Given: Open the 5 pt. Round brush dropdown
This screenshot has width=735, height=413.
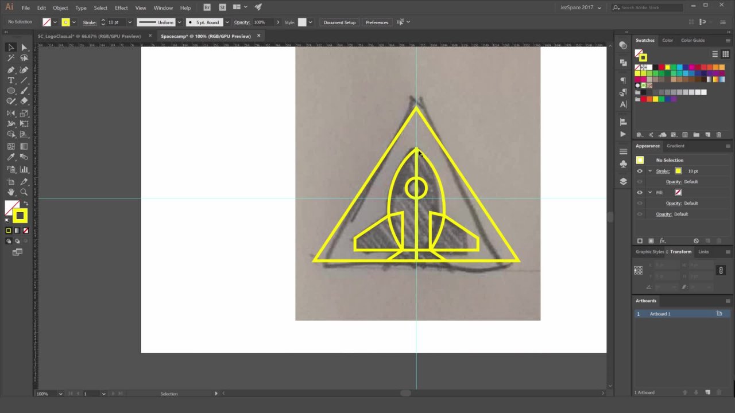Looking at the screenshot, I should tap(227, 22).
